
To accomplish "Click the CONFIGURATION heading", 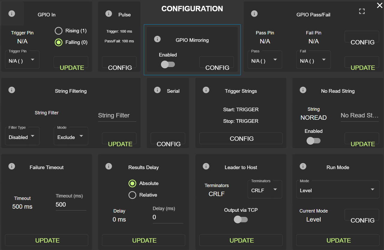I will tap(192, 9).
